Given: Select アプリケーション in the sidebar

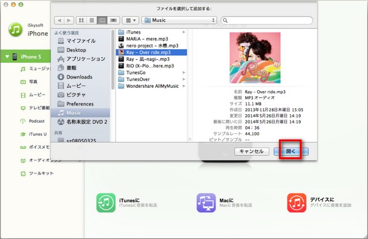Looking at the screenshot, I should 80,59.
